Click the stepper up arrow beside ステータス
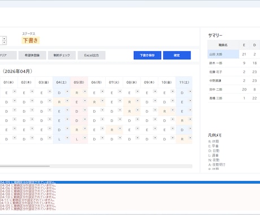This screenshot has height=215, width=260. point(4,39)
